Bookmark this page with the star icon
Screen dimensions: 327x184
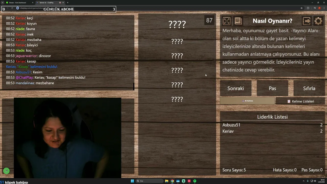tap(301, 8)
